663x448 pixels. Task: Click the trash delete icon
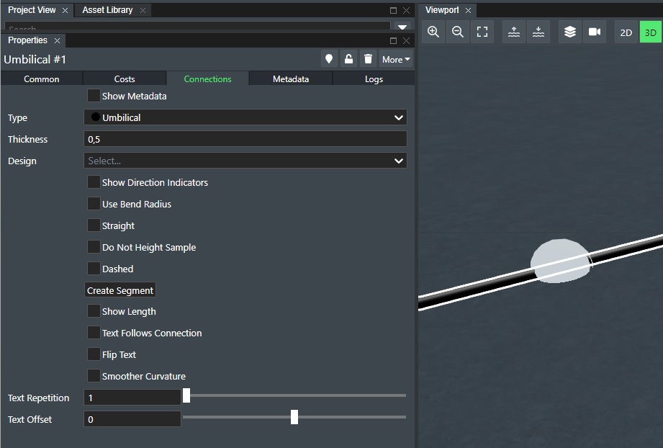[369, 59]
